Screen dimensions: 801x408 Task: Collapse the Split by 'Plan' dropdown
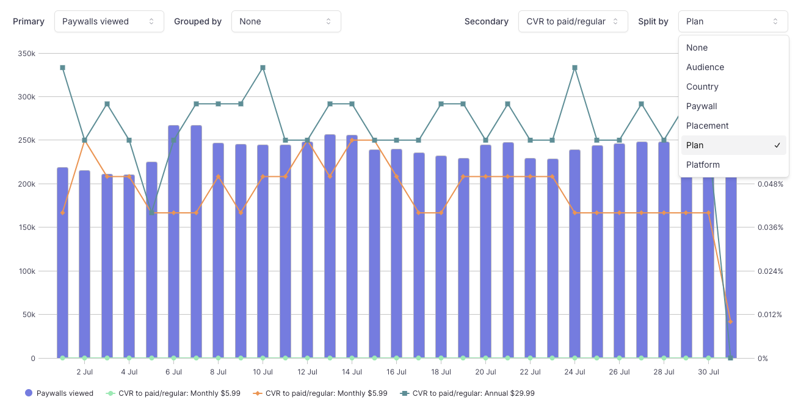[x=733, y=21]
